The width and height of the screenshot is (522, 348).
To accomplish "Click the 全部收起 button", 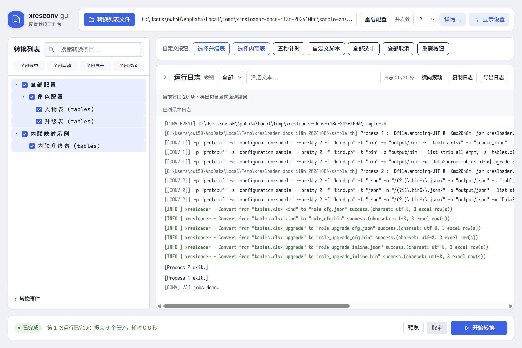I will click(128, 66).
